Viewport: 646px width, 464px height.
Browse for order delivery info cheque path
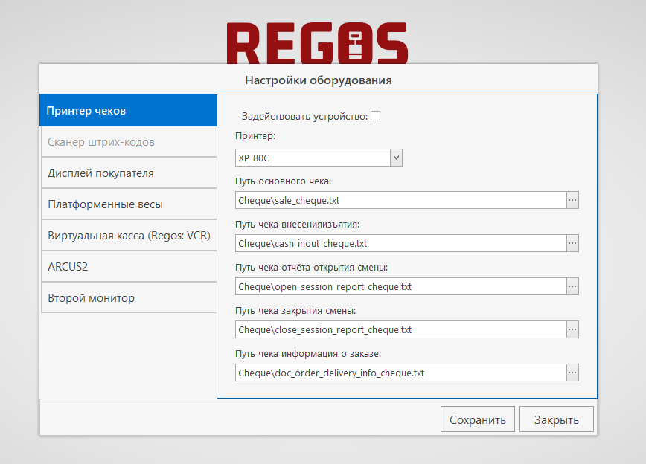(x=572, y=373)
